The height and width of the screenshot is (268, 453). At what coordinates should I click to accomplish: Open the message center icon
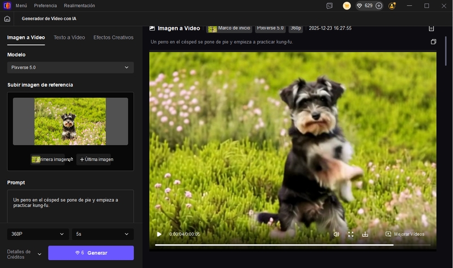click(x=330, y=6)
